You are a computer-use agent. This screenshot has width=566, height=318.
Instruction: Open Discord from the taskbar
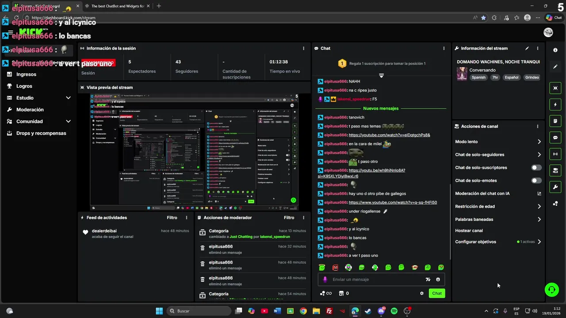(x=381, y=311)
